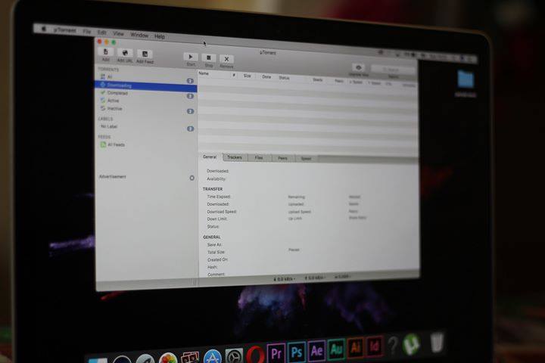This screenshot has height=363, width=545.
Task: Select the Downloading sidebar category
Action: (x=145, y=85)
